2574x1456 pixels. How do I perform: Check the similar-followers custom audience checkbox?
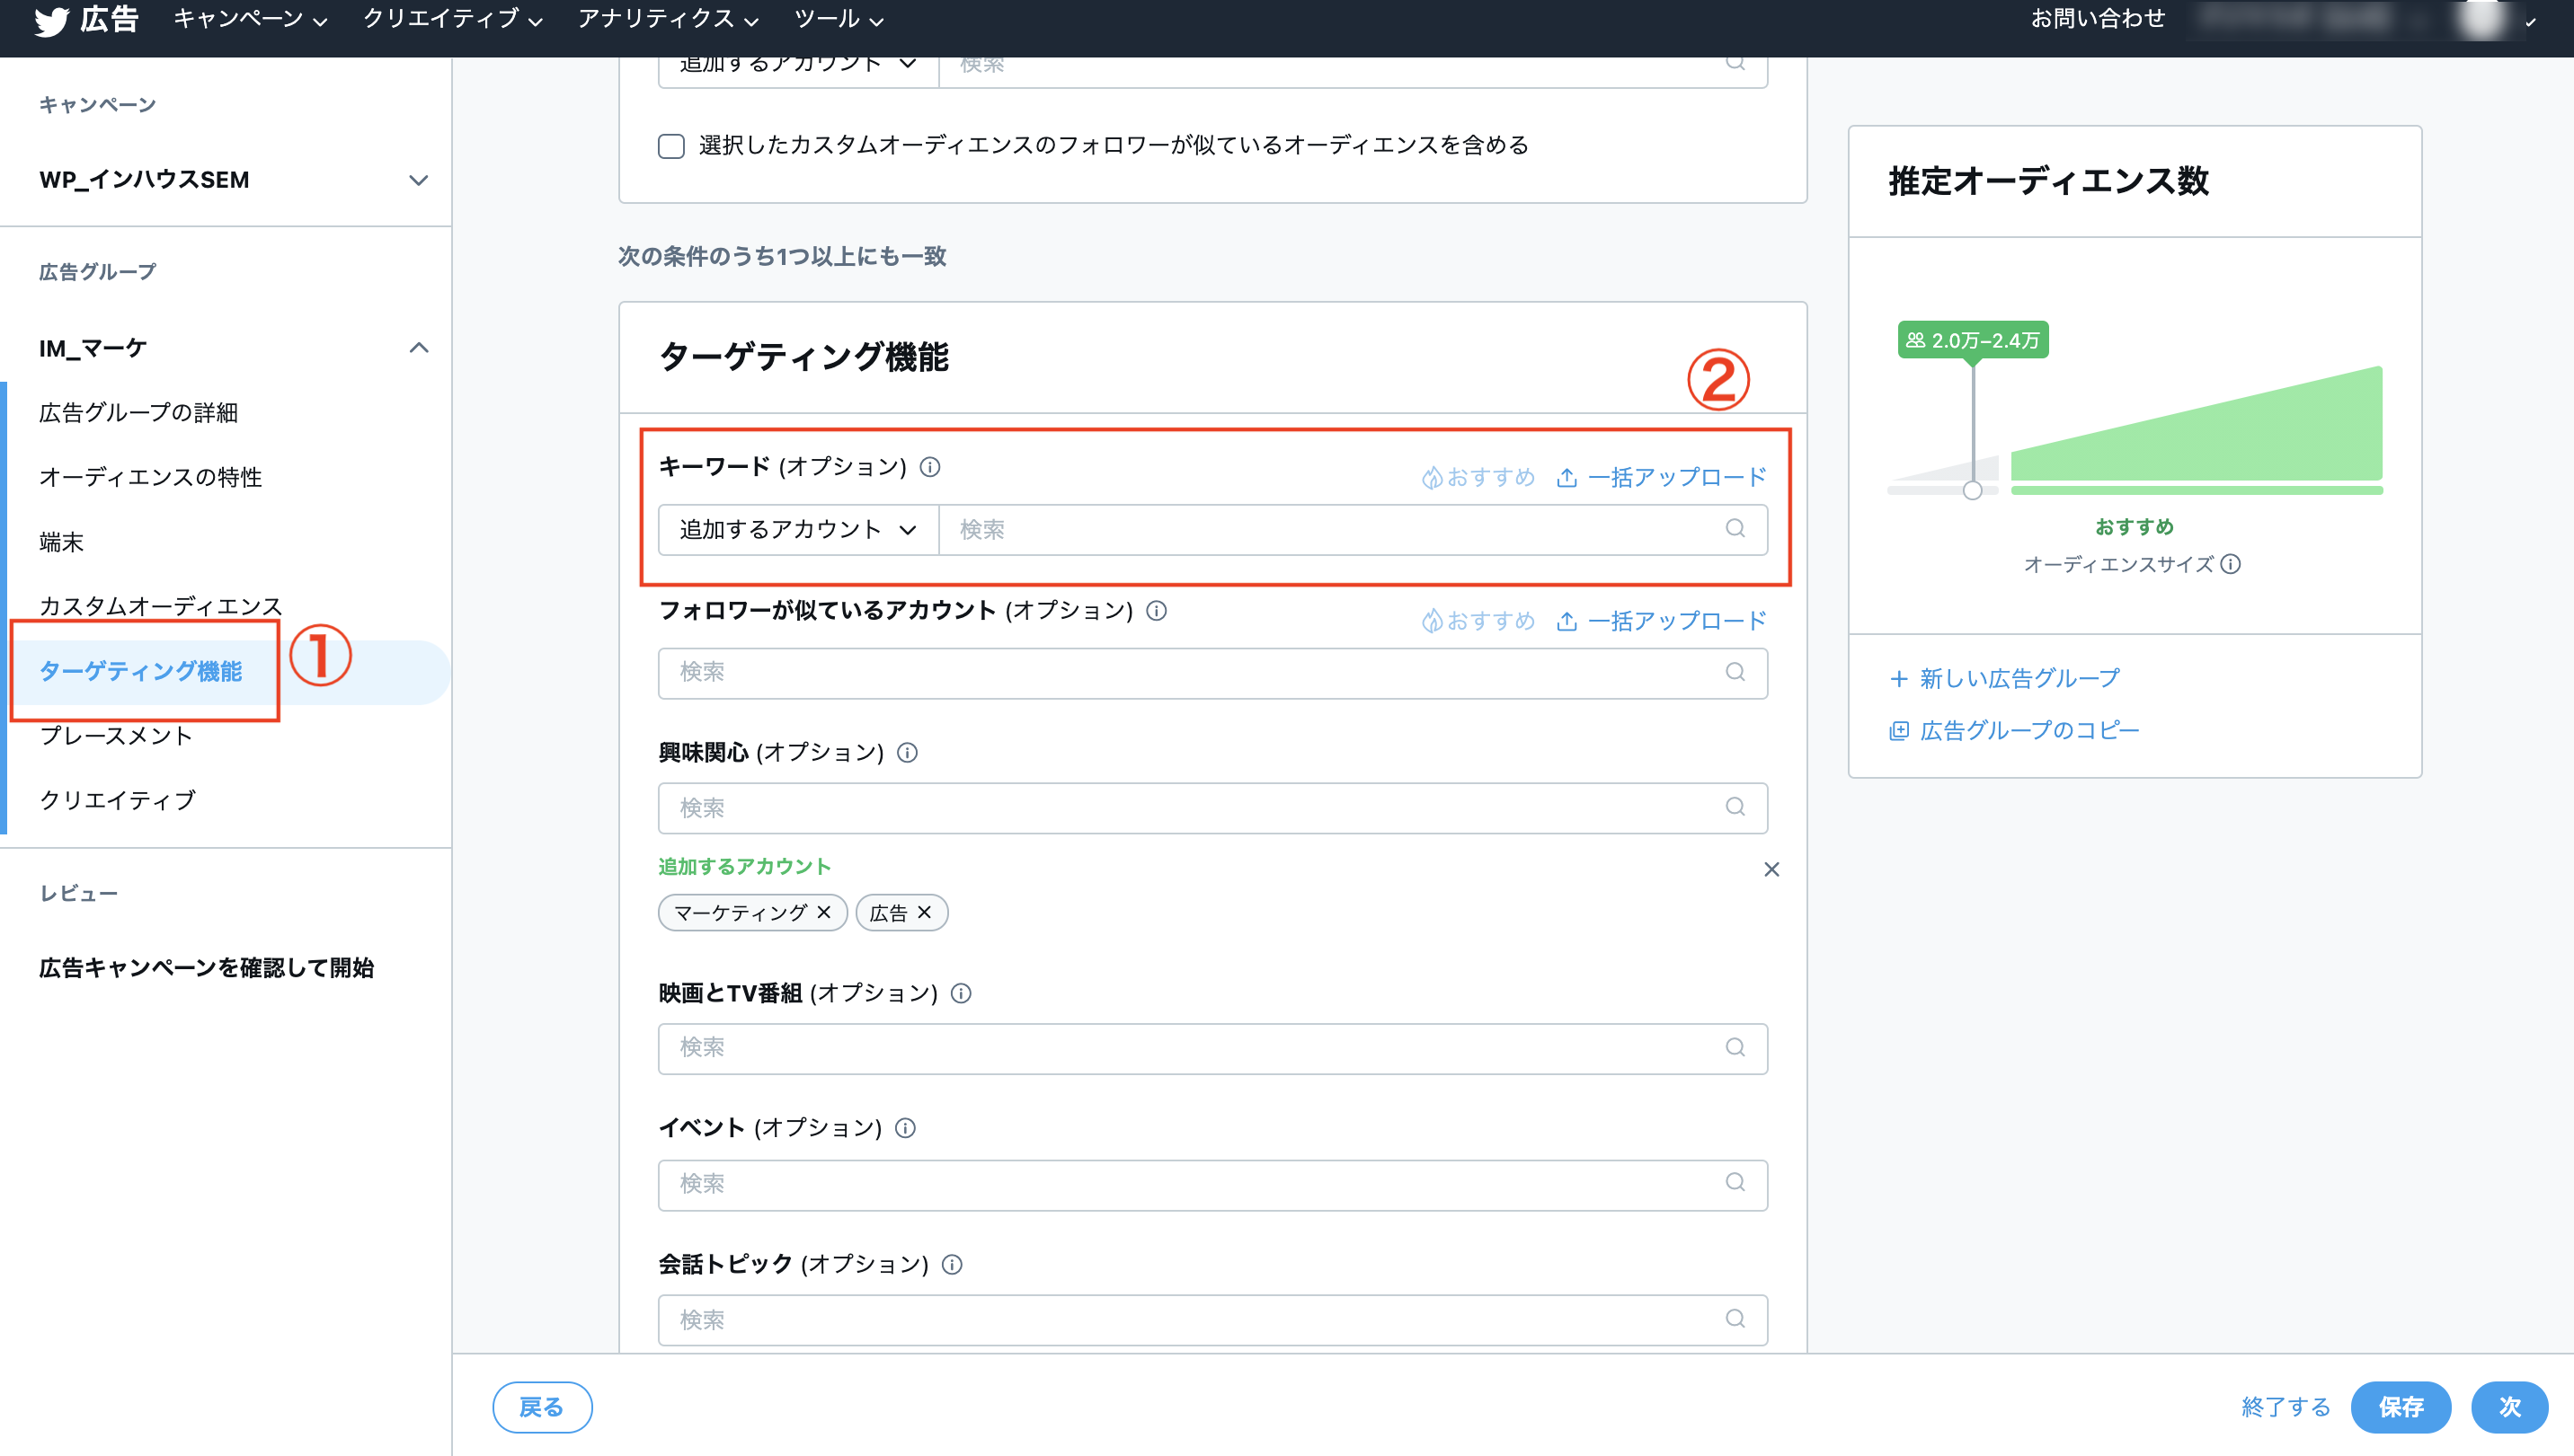[x=671, y=146]
